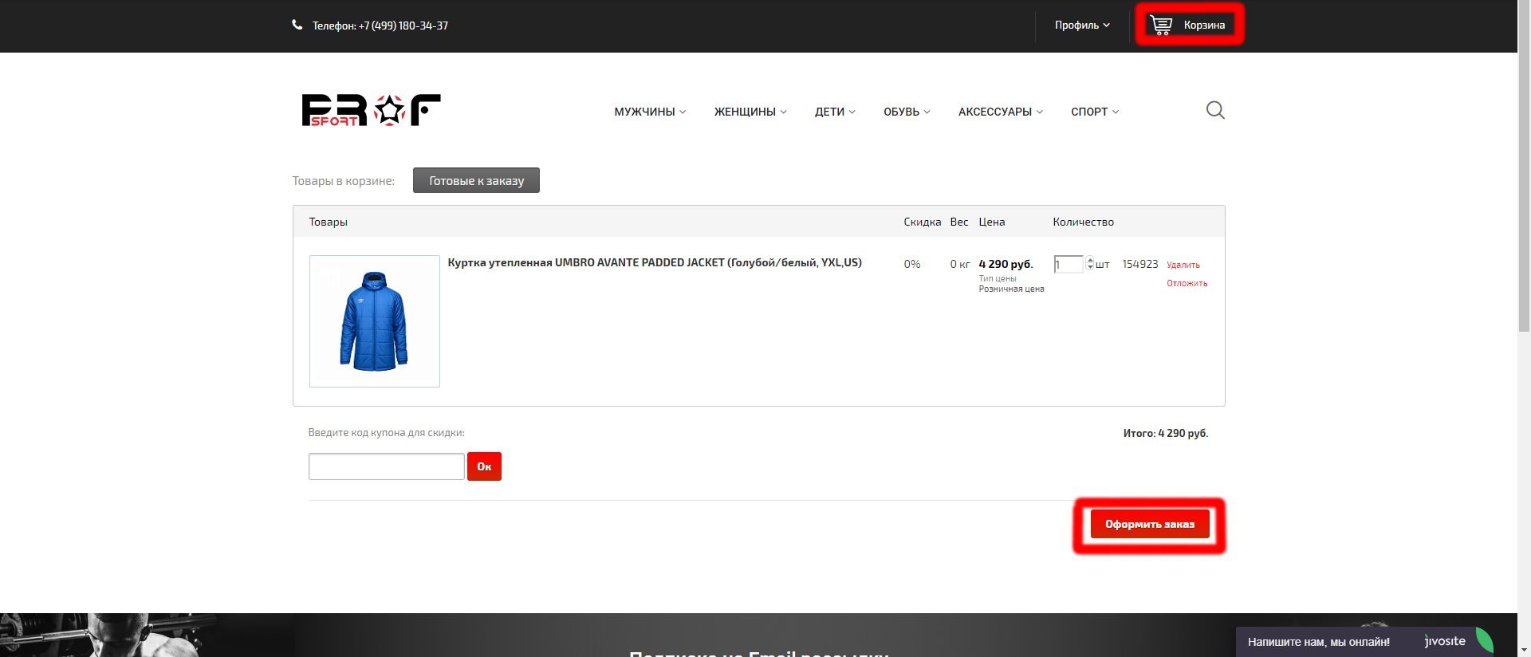Viewport: 1531px width, 657px height.
Task: Click the Цена column header
Action: click(991, 222)
